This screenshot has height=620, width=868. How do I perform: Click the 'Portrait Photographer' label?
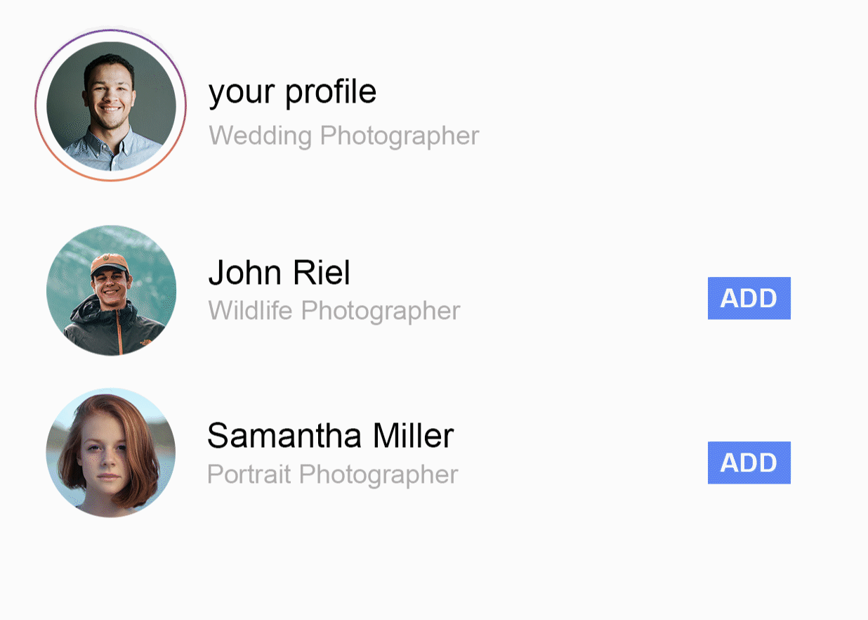click(333, 475)
